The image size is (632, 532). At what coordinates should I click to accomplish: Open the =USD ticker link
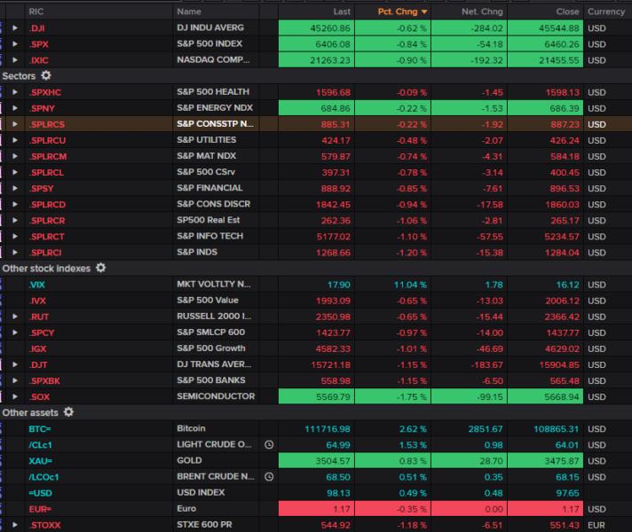[40, 493]
